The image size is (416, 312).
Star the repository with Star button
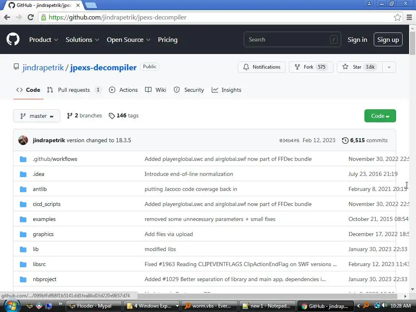tap(360, 67)
